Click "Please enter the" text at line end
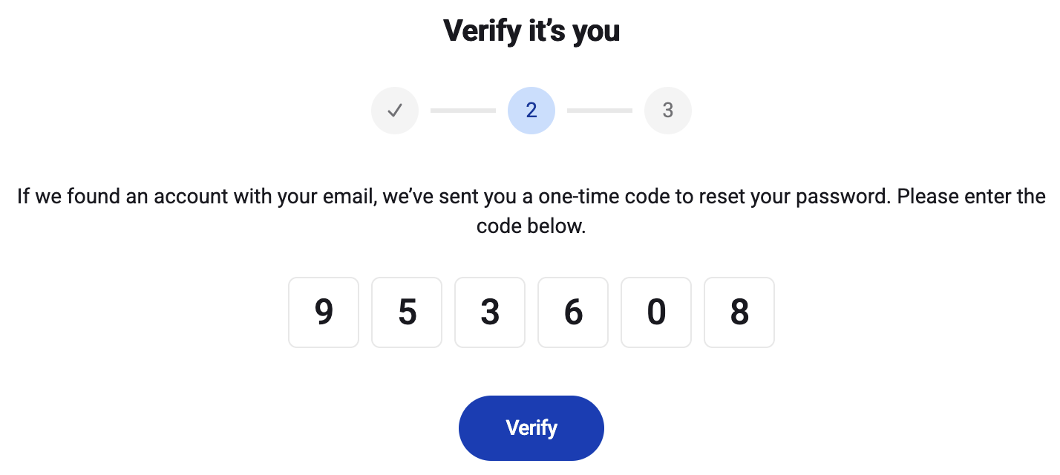1060x475 pixels. pos(972,197)
